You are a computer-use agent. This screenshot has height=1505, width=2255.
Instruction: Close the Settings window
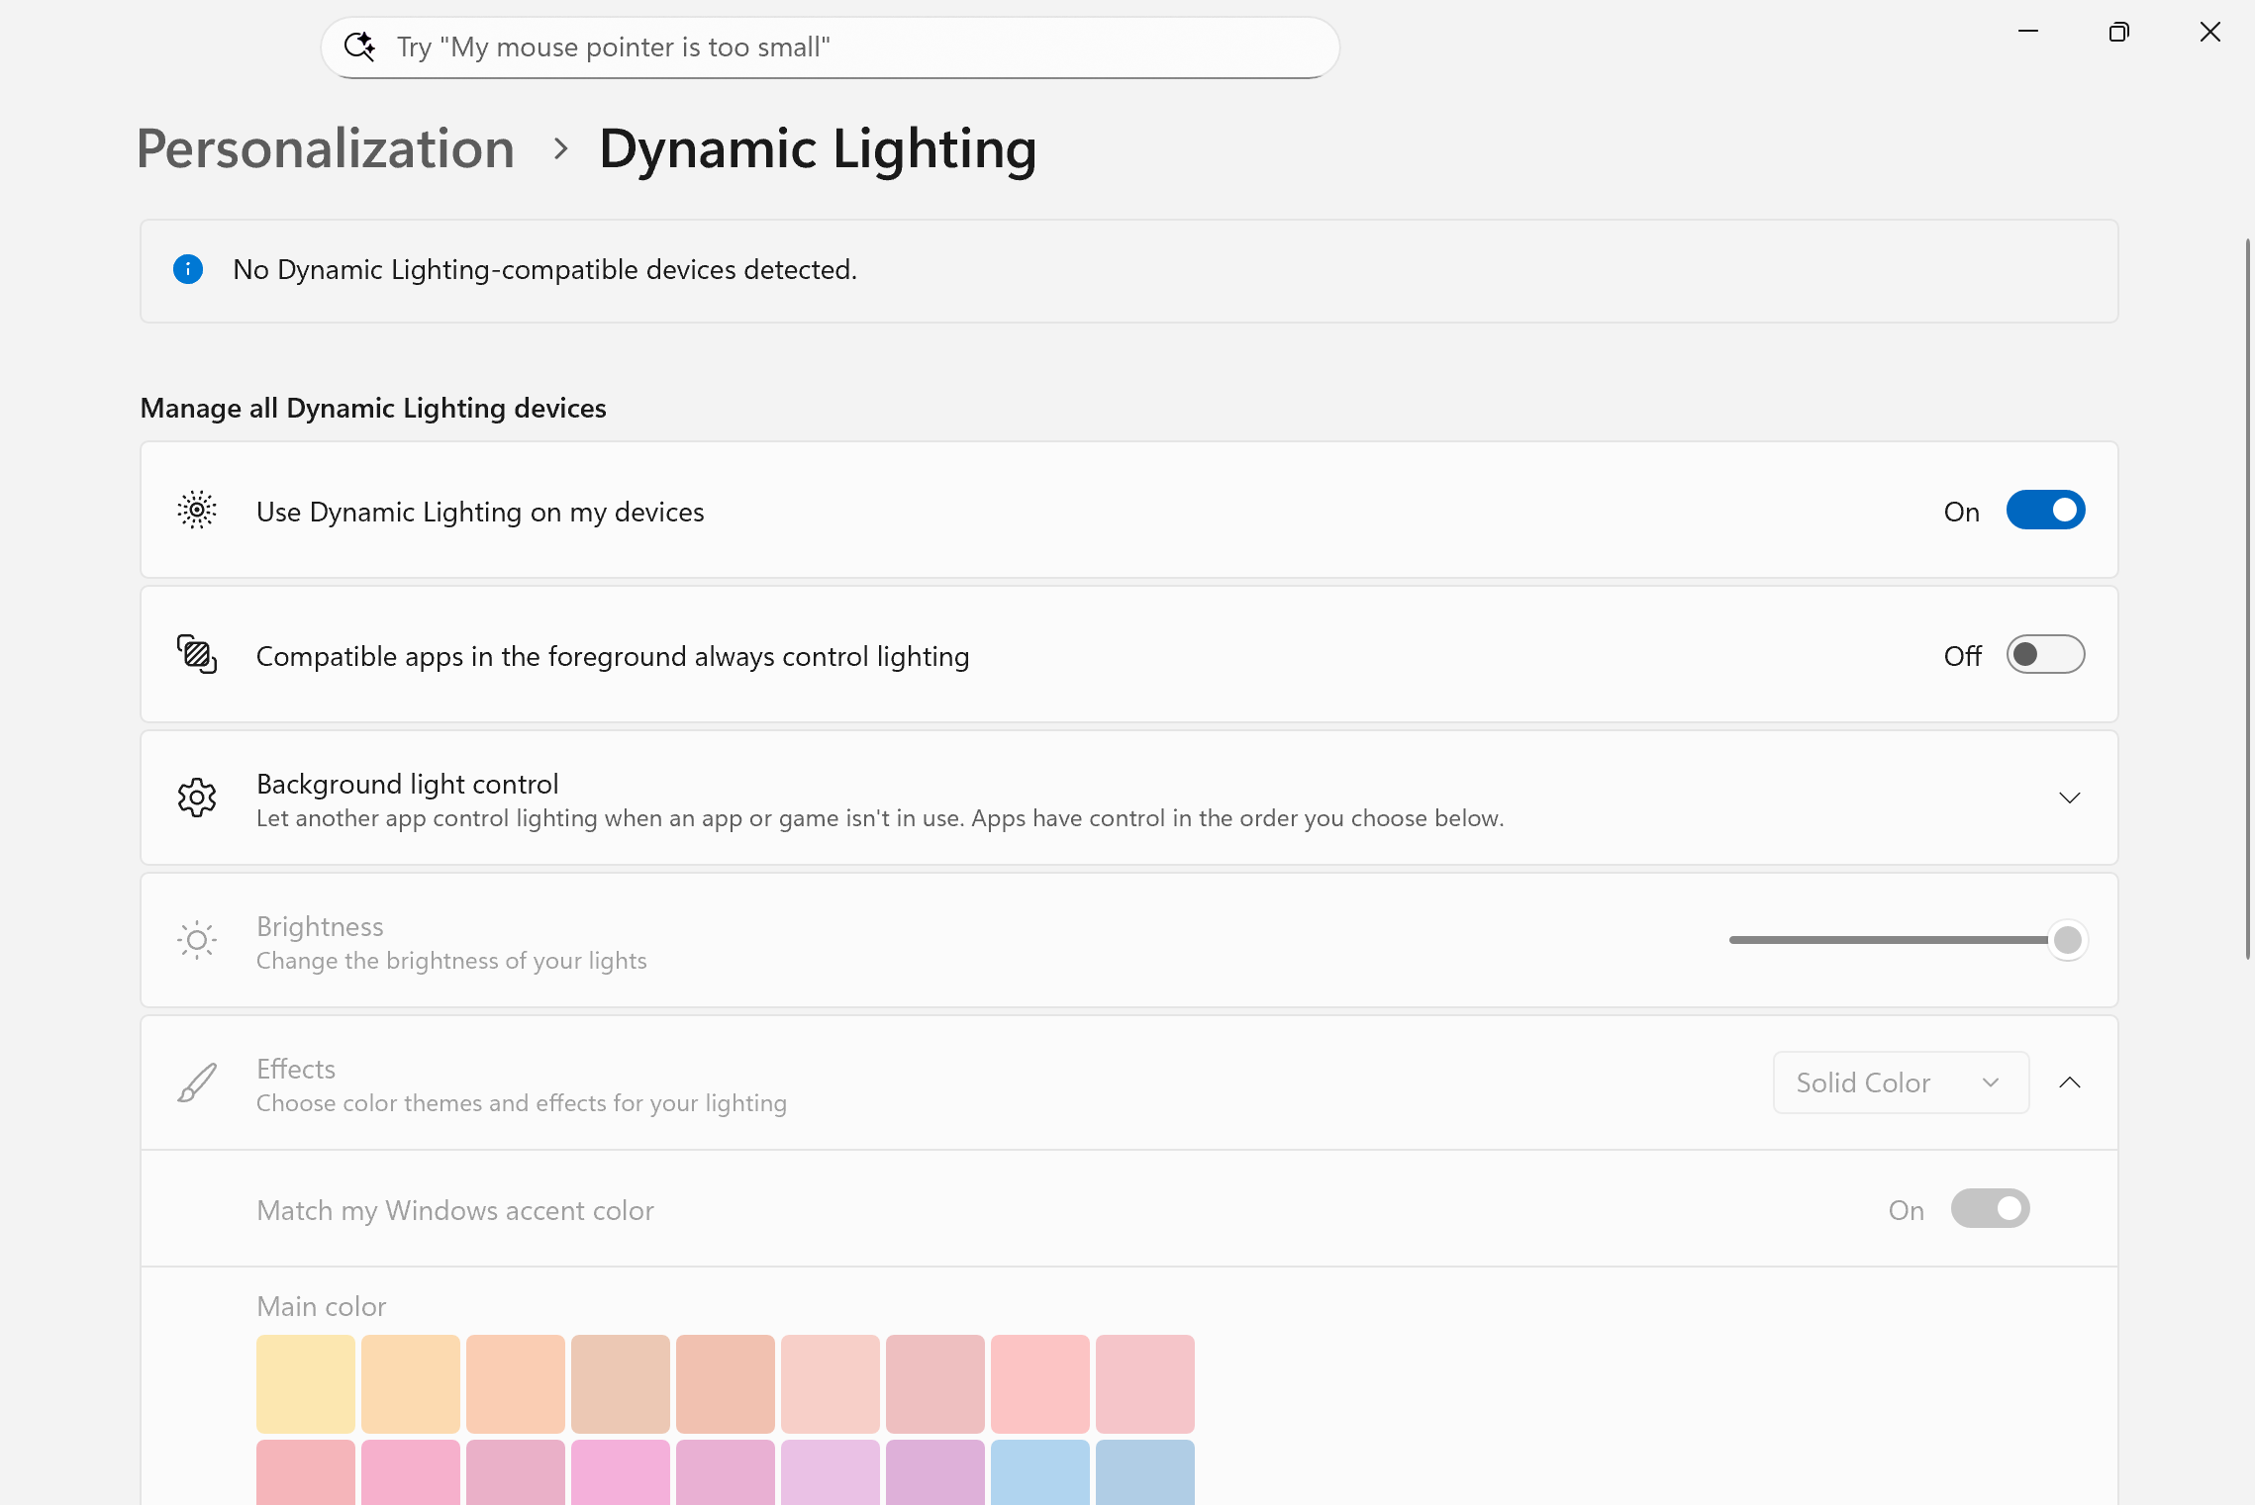2209,32
